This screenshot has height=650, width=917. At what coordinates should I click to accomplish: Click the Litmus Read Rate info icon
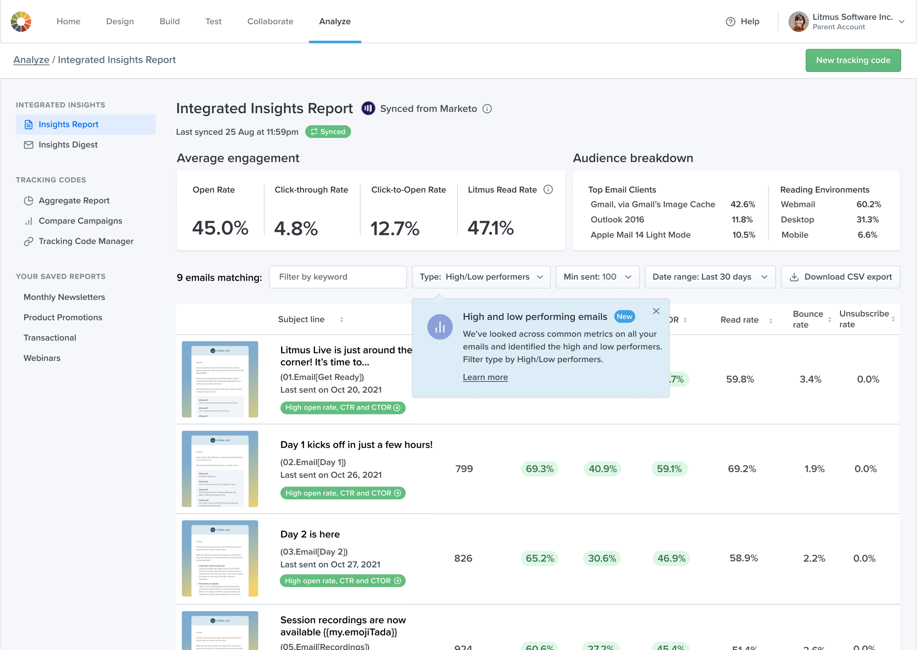(548, 189)
